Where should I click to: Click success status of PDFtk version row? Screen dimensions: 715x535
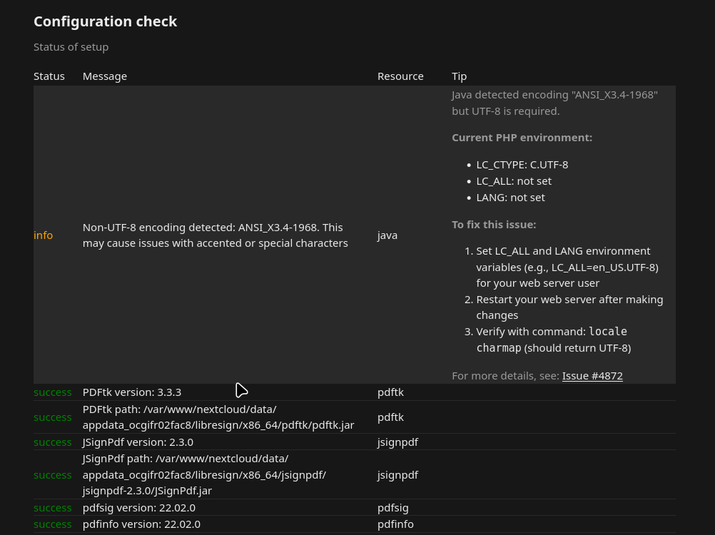click(x=52, y=392)
